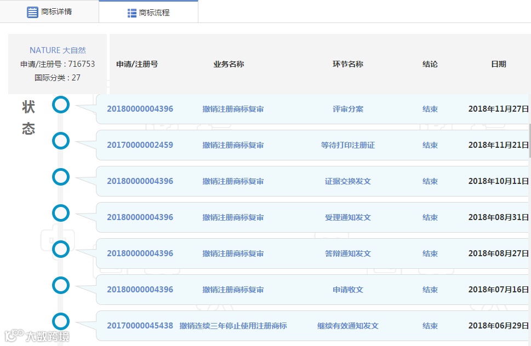Screen dimensions: 531x346
Task: Click the 业务名称 column header
Action: coord(229,64)
